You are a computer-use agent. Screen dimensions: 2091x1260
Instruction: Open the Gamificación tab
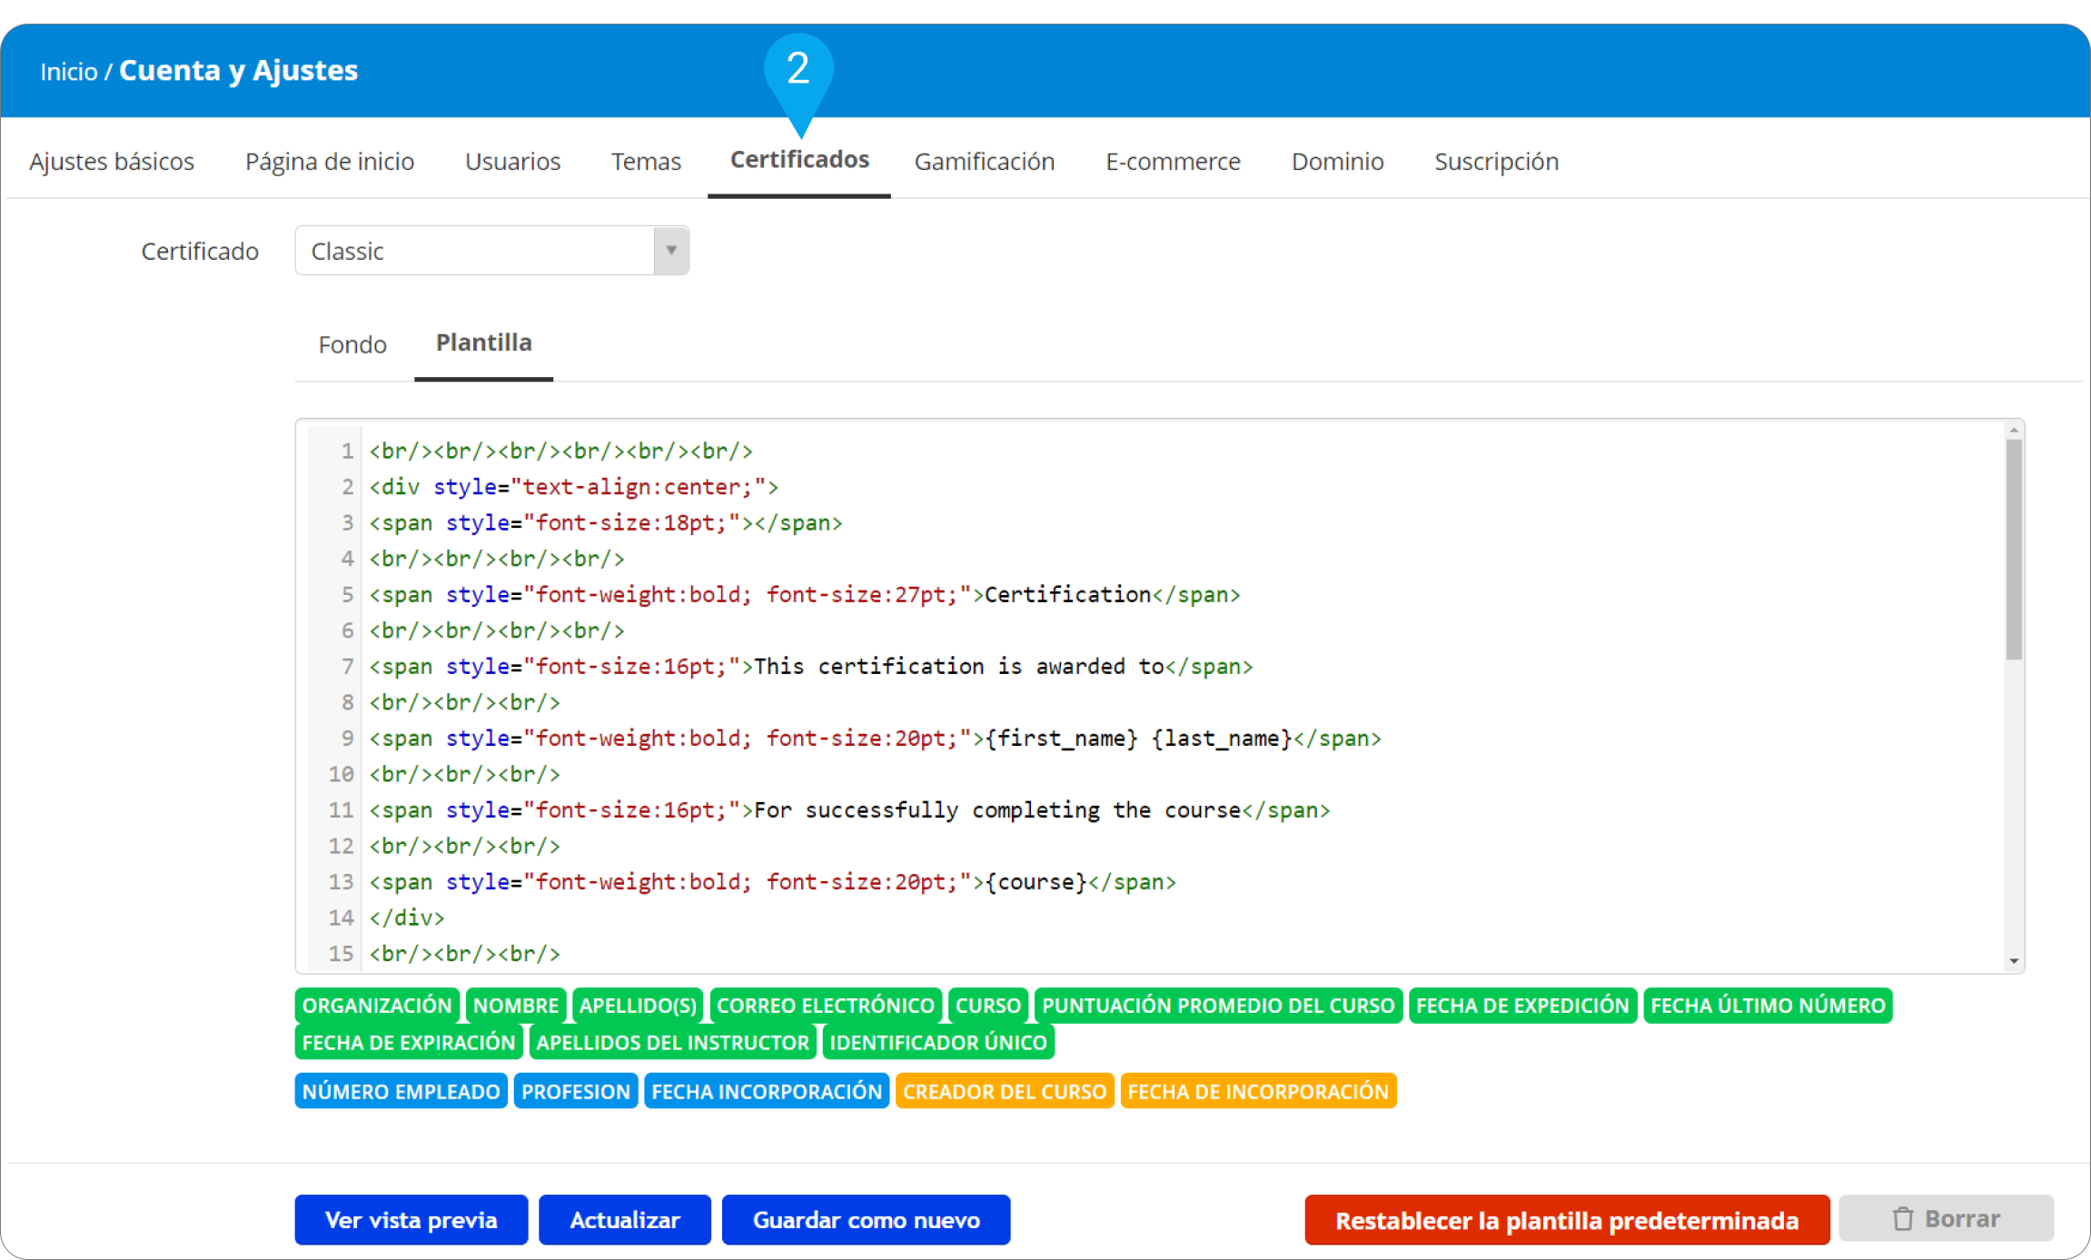point(984,161)
